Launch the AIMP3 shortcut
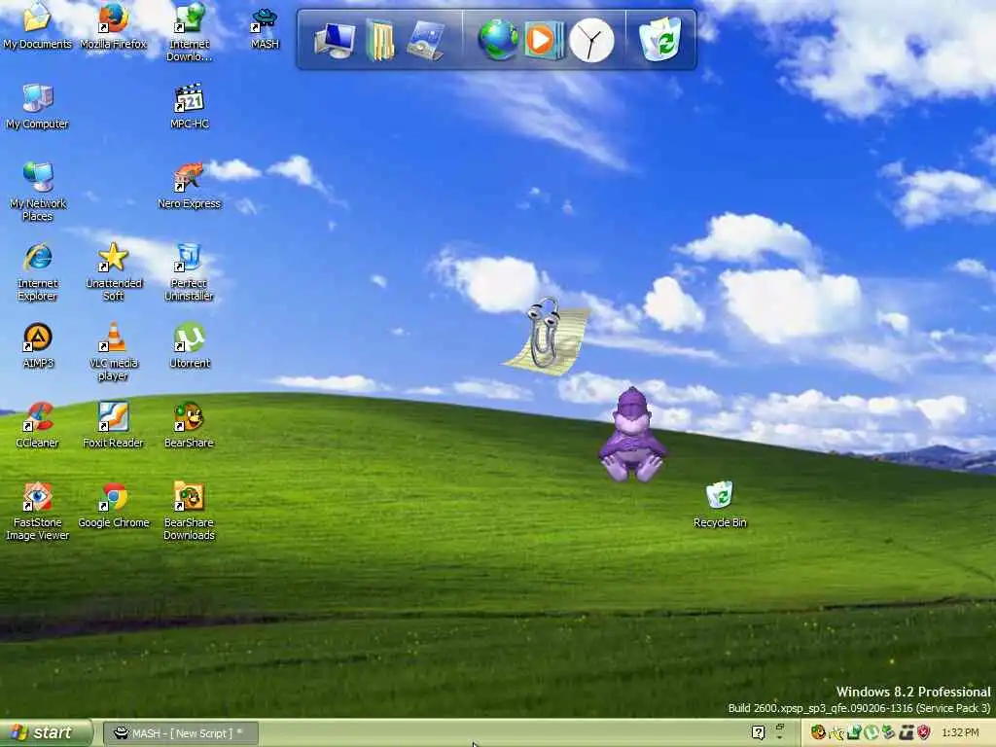 click(x=38, y=346)
